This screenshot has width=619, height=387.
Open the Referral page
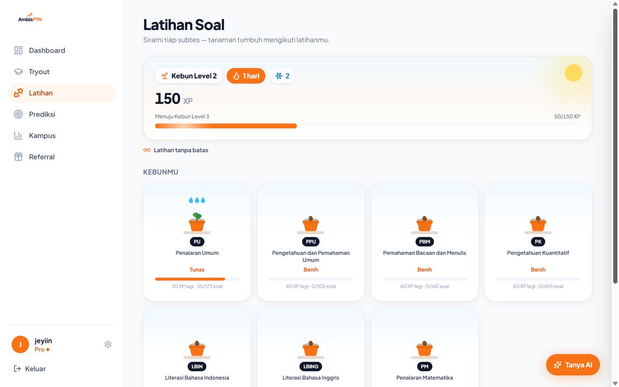click(62, 157)
